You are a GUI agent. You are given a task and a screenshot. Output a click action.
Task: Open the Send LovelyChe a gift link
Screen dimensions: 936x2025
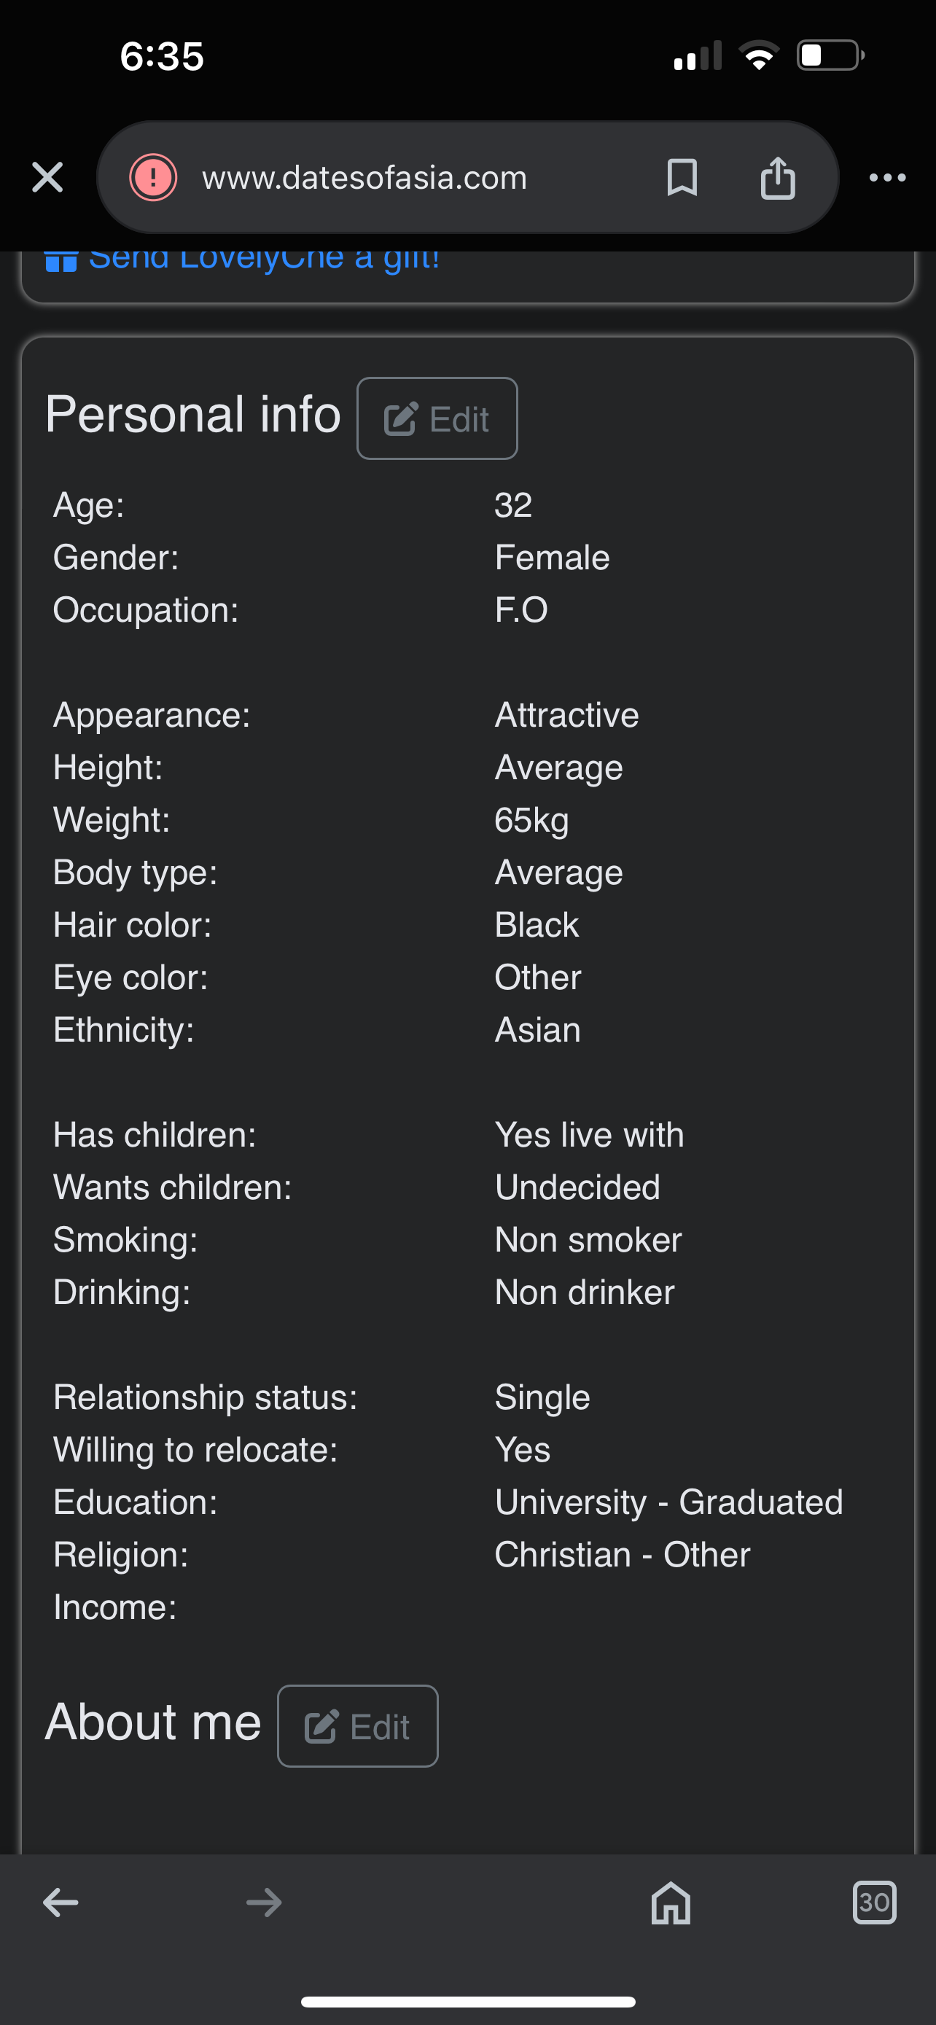[264, 260]
